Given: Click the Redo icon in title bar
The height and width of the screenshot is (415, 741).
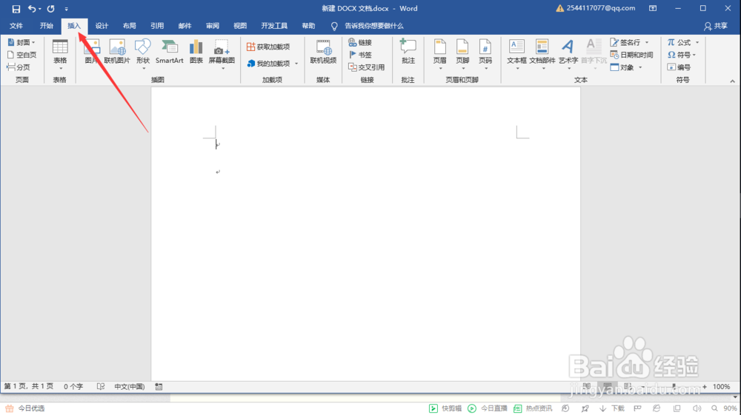Looking at the screenshot, I should coord(50,8).
